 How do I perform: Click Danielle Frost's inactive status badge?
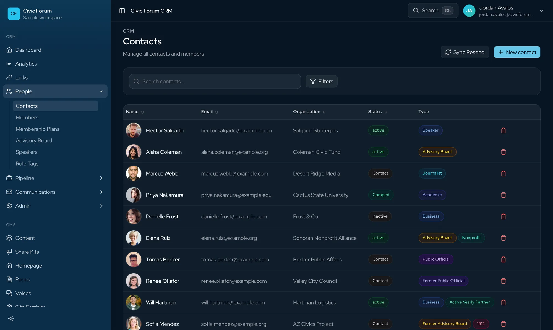[x=380, y=216]
